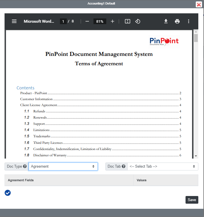Click the 1.6 Third Party Licenses entry

click(103, 143)
